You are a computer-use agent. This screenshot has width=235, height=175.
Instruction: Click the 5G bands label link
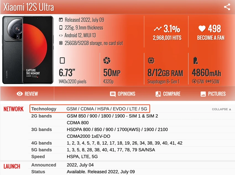41,150
